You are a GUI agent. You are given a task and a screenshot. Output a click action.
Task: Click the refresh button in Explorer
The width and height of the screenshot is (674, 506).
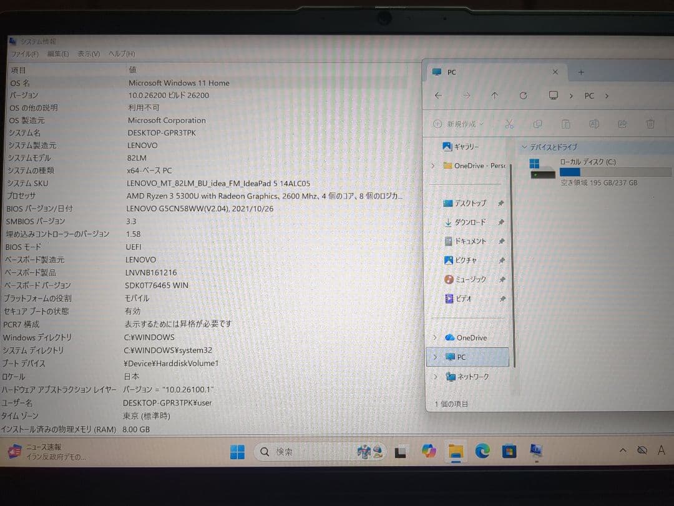tap(522, 95)
